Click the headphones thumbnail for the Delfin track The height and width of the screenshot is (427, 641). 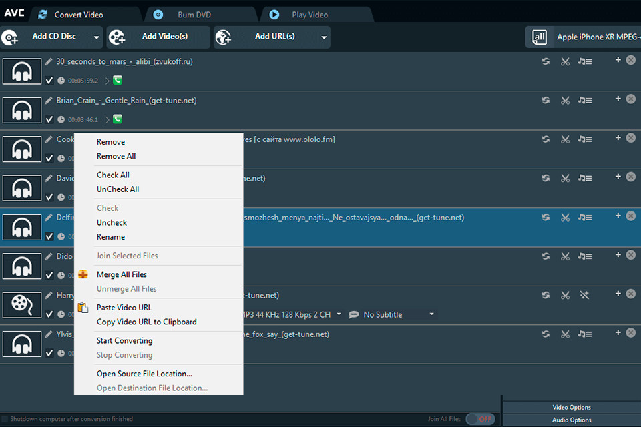[x=22, y=227]
